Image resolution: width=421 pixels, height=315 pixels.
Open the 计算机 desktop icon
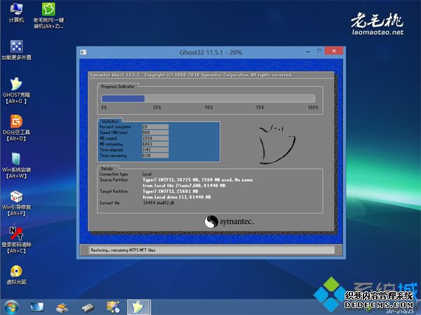(x=15, y=11)
